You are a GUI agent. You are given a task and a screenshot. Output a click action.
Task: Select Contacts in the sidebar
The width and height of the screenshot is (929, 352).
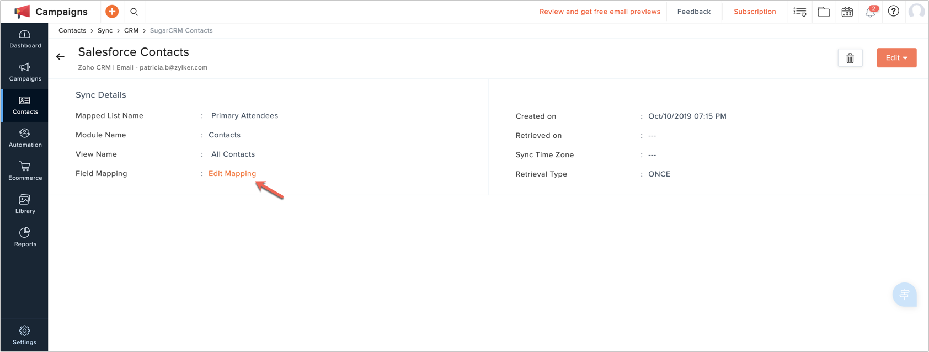25,105
